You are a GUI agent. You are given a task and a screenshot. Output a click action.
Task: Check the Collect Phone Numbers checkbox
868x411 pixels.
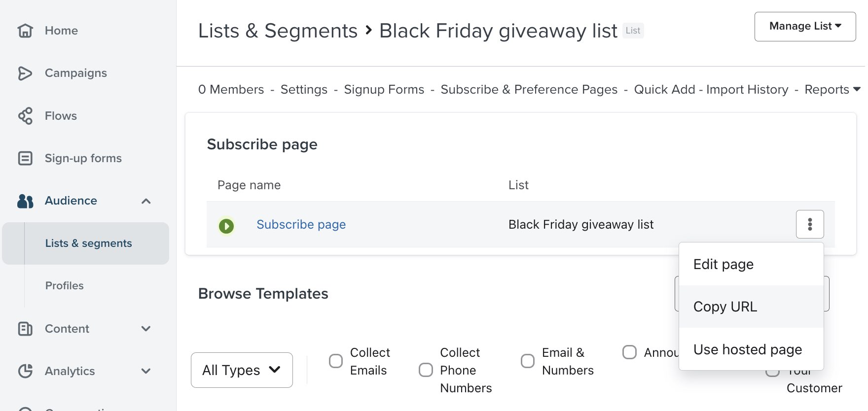click(426, 370)
